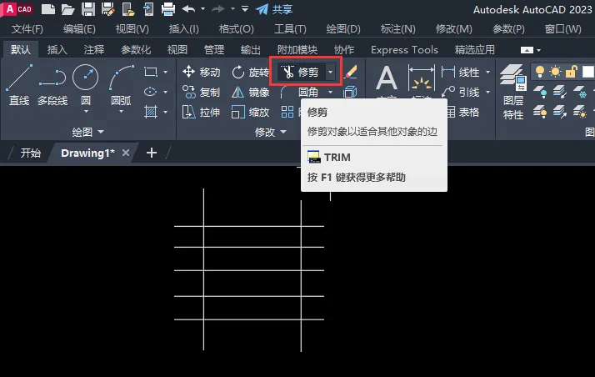Switch to the Express Tools tab
Viewport: 595px width, 377px height.
pyautogui.click(x=404, y=50)
